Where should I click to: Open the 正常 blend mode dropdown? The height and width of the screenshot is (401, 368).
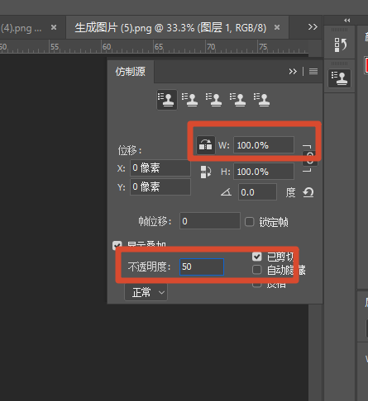tap(146, 292)
